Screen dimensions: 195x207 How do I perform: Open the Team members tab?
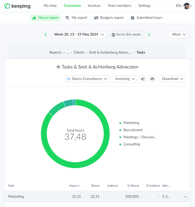coord(120,6)
